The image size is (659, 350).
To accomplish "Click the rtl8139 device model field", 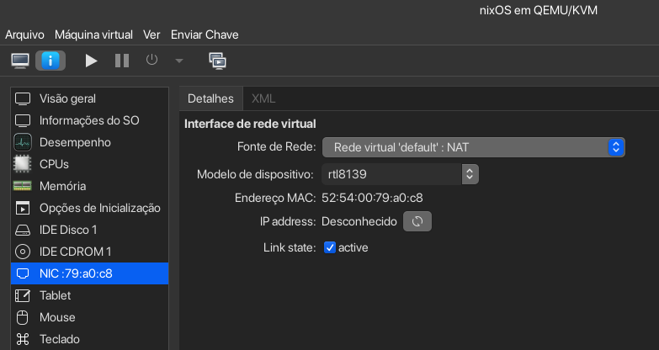I will 391,174.
